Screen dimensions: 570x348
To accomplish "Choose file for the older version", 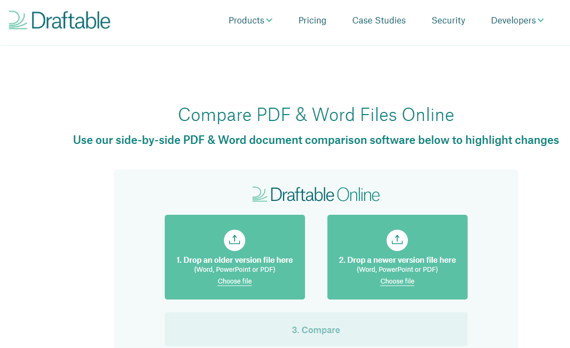I will click(235, 281).
